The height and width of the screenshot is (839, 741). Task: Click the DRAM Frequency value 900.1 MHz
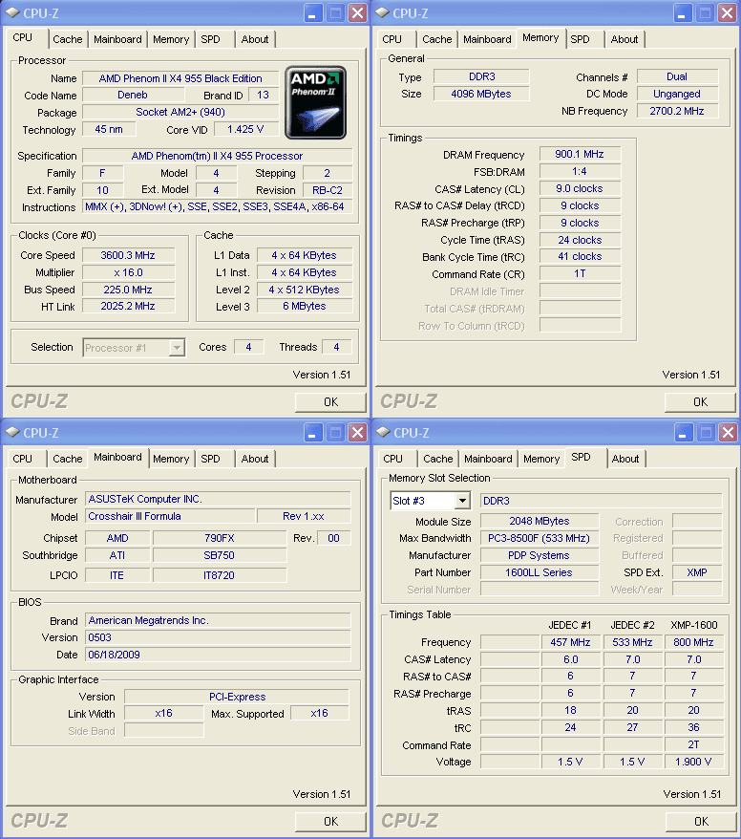click(580, 155)
